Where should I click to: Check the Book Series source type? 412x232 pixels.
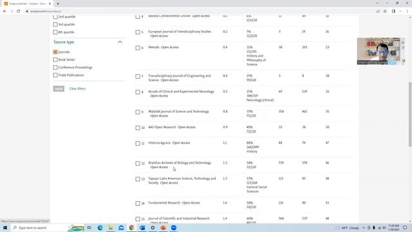(x=55, y=60)
